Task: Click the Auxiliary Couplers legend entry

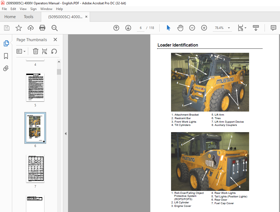Action: [224, 125]
